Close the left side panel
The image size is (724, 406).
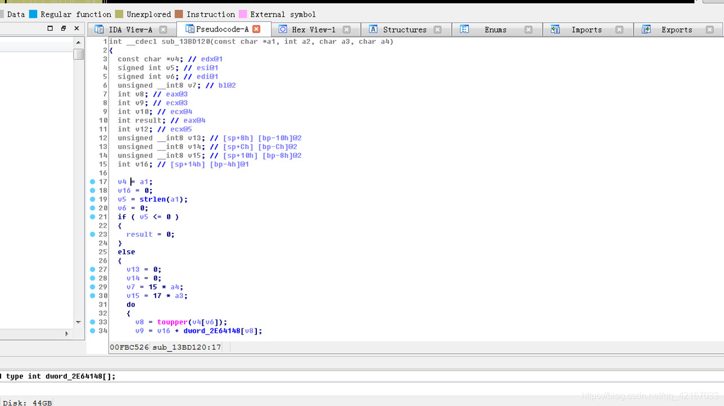point(77,28)
